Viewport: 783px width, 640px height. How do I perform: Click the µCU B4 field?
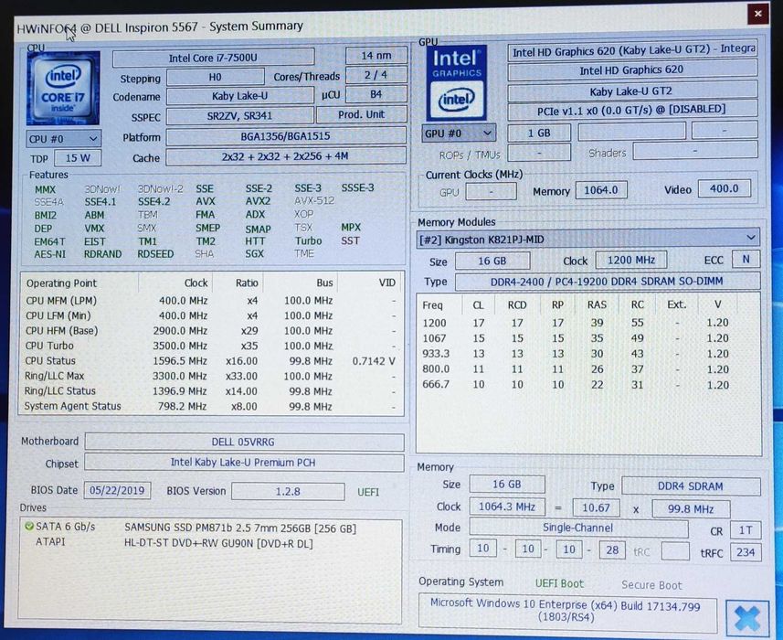coord(376,94)
